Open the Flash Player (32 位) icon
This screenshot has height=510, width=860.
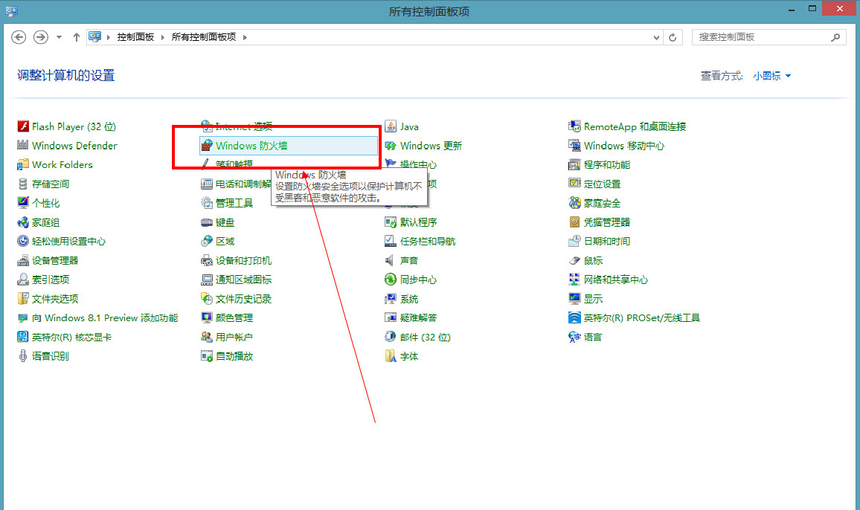pyautogui.click(x=23, y=126)
